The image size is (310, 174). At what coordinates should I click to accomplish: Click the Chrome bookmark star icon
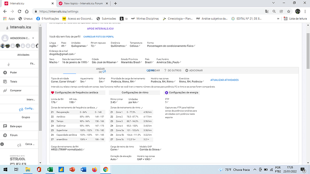288,12
